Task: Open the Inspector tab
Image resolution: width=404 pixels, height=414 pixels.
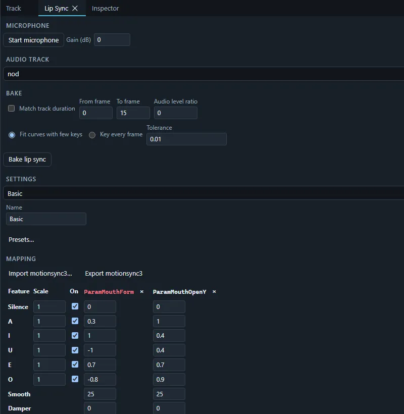Action: (x=106, y=9)
